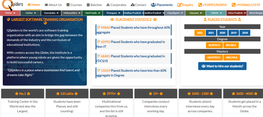The image size is (263, 117).
Task: Click the map icon beside Contact
Action: click(x=133, y=5)
